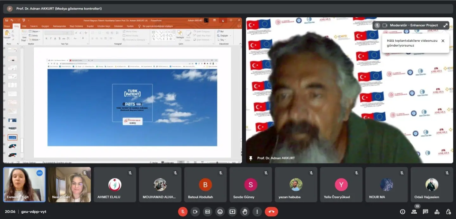Image resolution: width=456 pixels, height=219 pixels.
Task: Click the Yelis Özeryüksel participant tile
Action: (341, 185)
